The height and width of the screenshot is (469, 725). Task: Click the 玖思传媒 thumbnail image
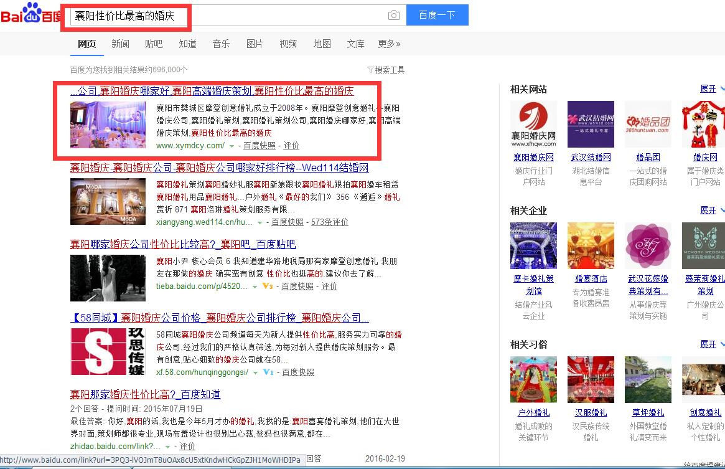pos(108,352)
